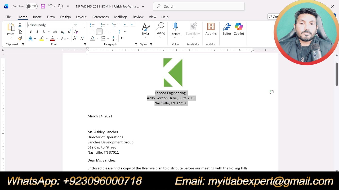
Task: Expand the Numbering list dropdown
Action: coord(108,25)
